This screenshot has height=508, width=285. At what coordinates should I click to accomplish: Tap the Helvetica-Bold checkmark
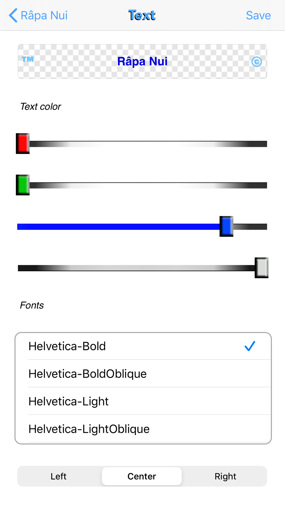(x=250, y=346)
